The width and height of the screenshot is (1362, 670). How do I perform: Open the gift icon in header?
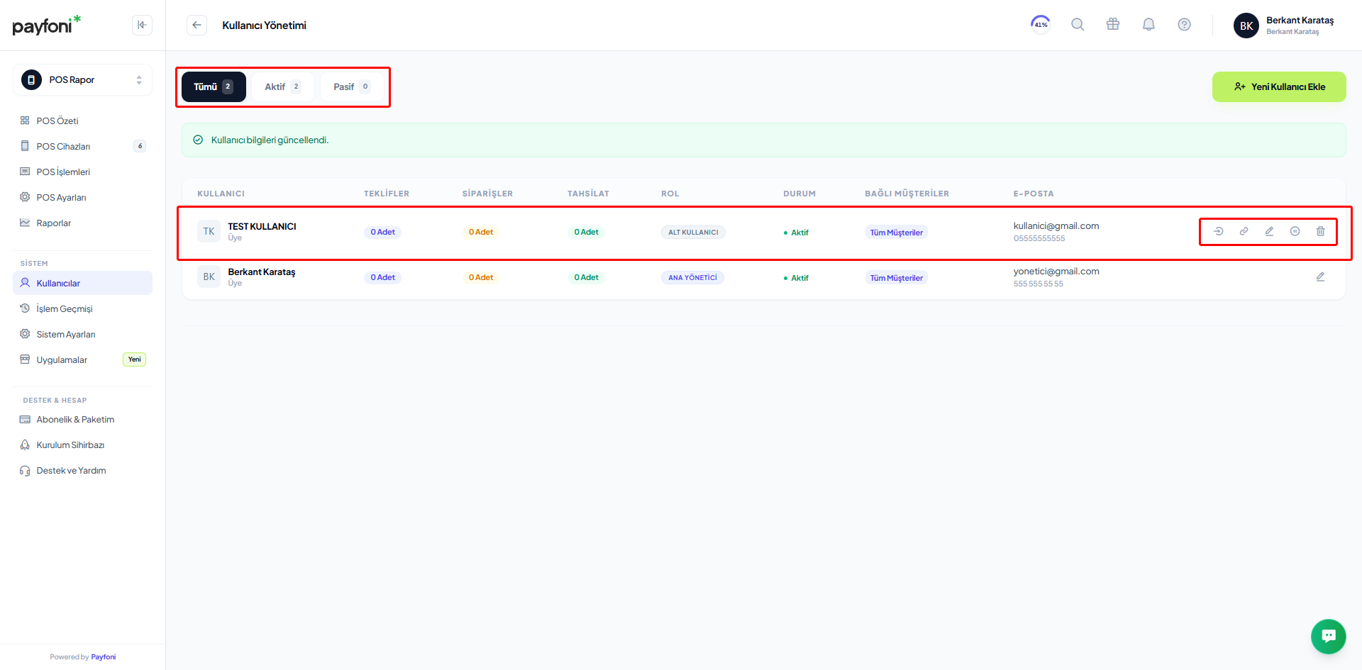(x=1113, y=24)
